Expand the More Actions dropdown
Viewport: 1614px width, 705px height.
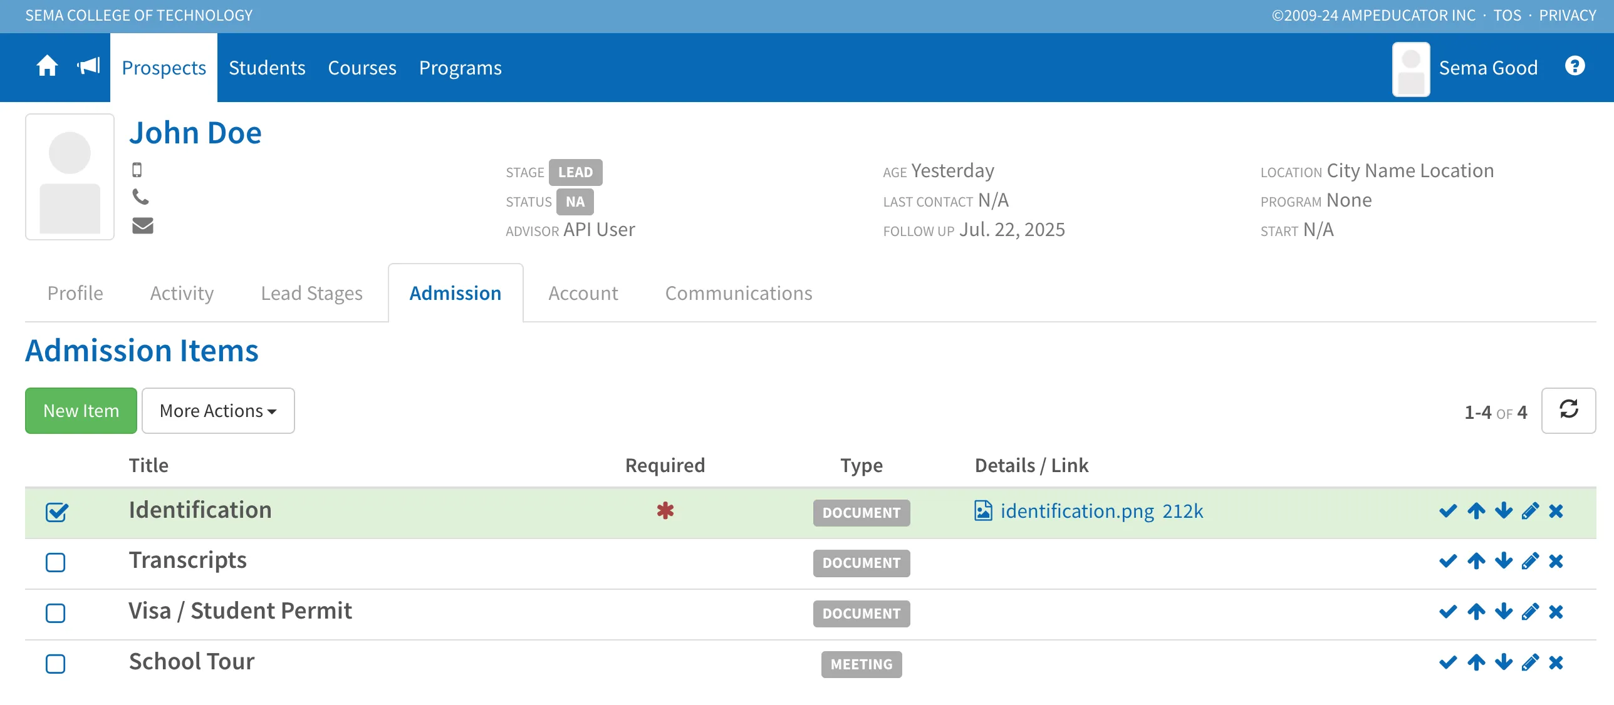click(x=218, y=410)
